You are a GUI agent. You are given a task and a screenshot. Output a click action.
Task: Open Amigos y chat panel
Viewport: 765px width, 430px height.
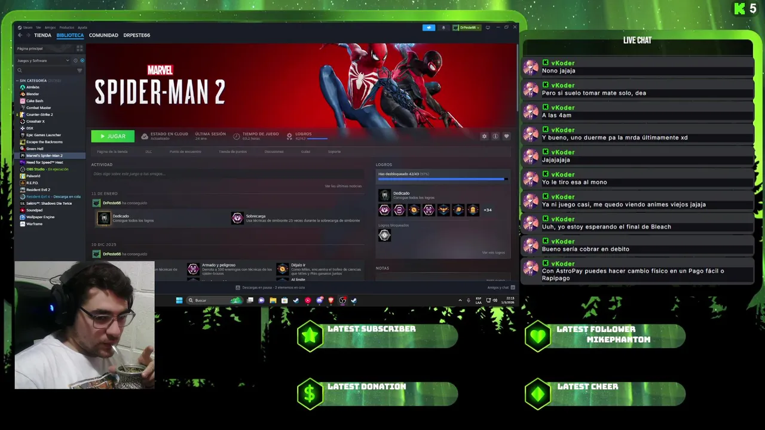tap(500, 287)
